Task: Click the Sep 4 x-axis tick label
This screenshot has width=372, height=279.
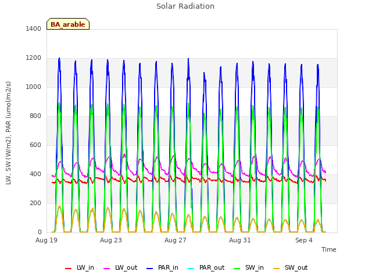Action: tap(303, 240)
